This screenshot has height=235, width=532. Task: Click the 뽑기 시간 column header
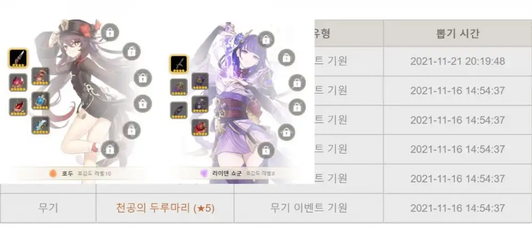(x=458, y=33)
